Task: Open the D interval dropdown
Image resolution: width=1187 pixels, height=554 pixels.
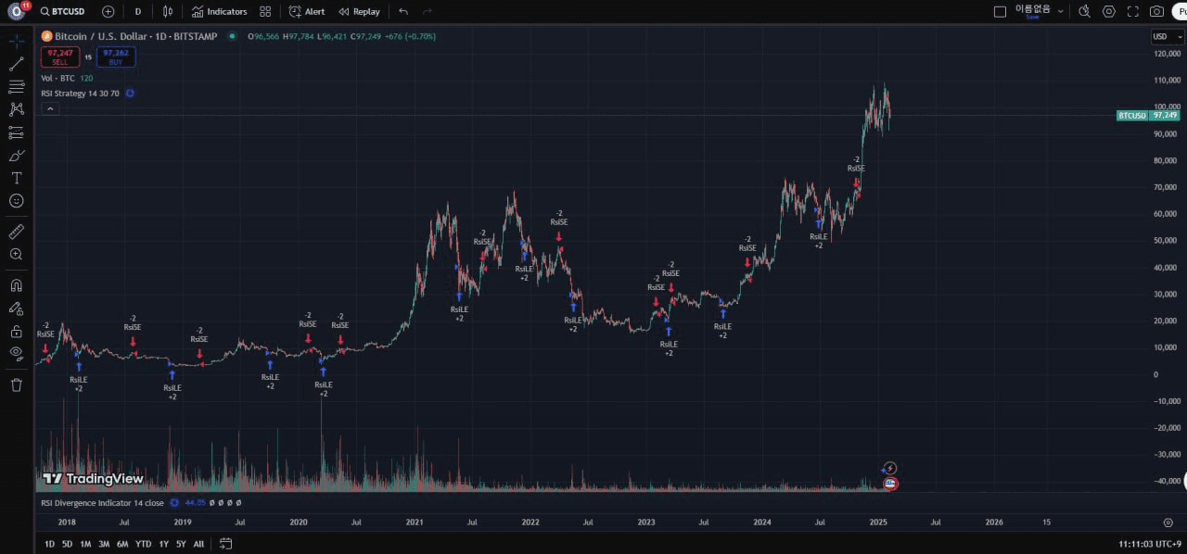Action: (x=138, y=11)
